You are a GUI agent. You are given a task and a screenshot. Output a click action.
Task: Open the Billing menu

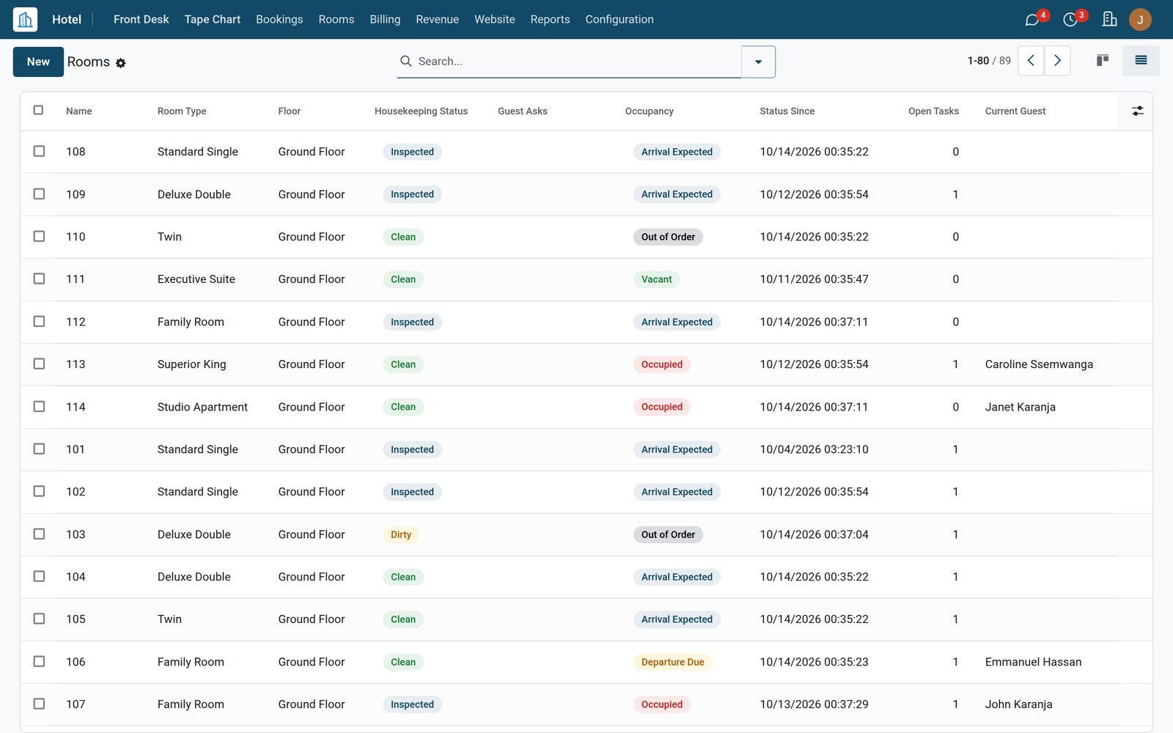[385, 19]
